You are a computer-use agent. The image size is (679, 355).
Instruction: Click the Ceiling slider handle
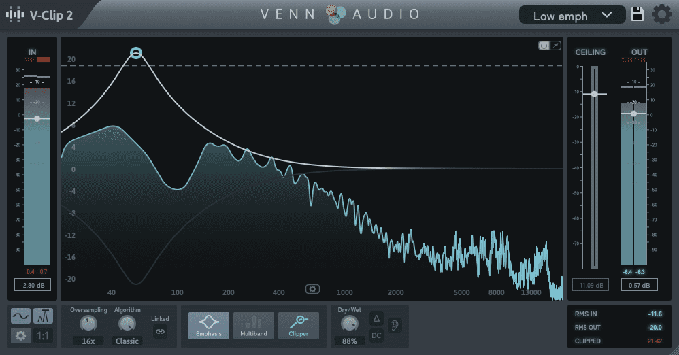(594, 94)
